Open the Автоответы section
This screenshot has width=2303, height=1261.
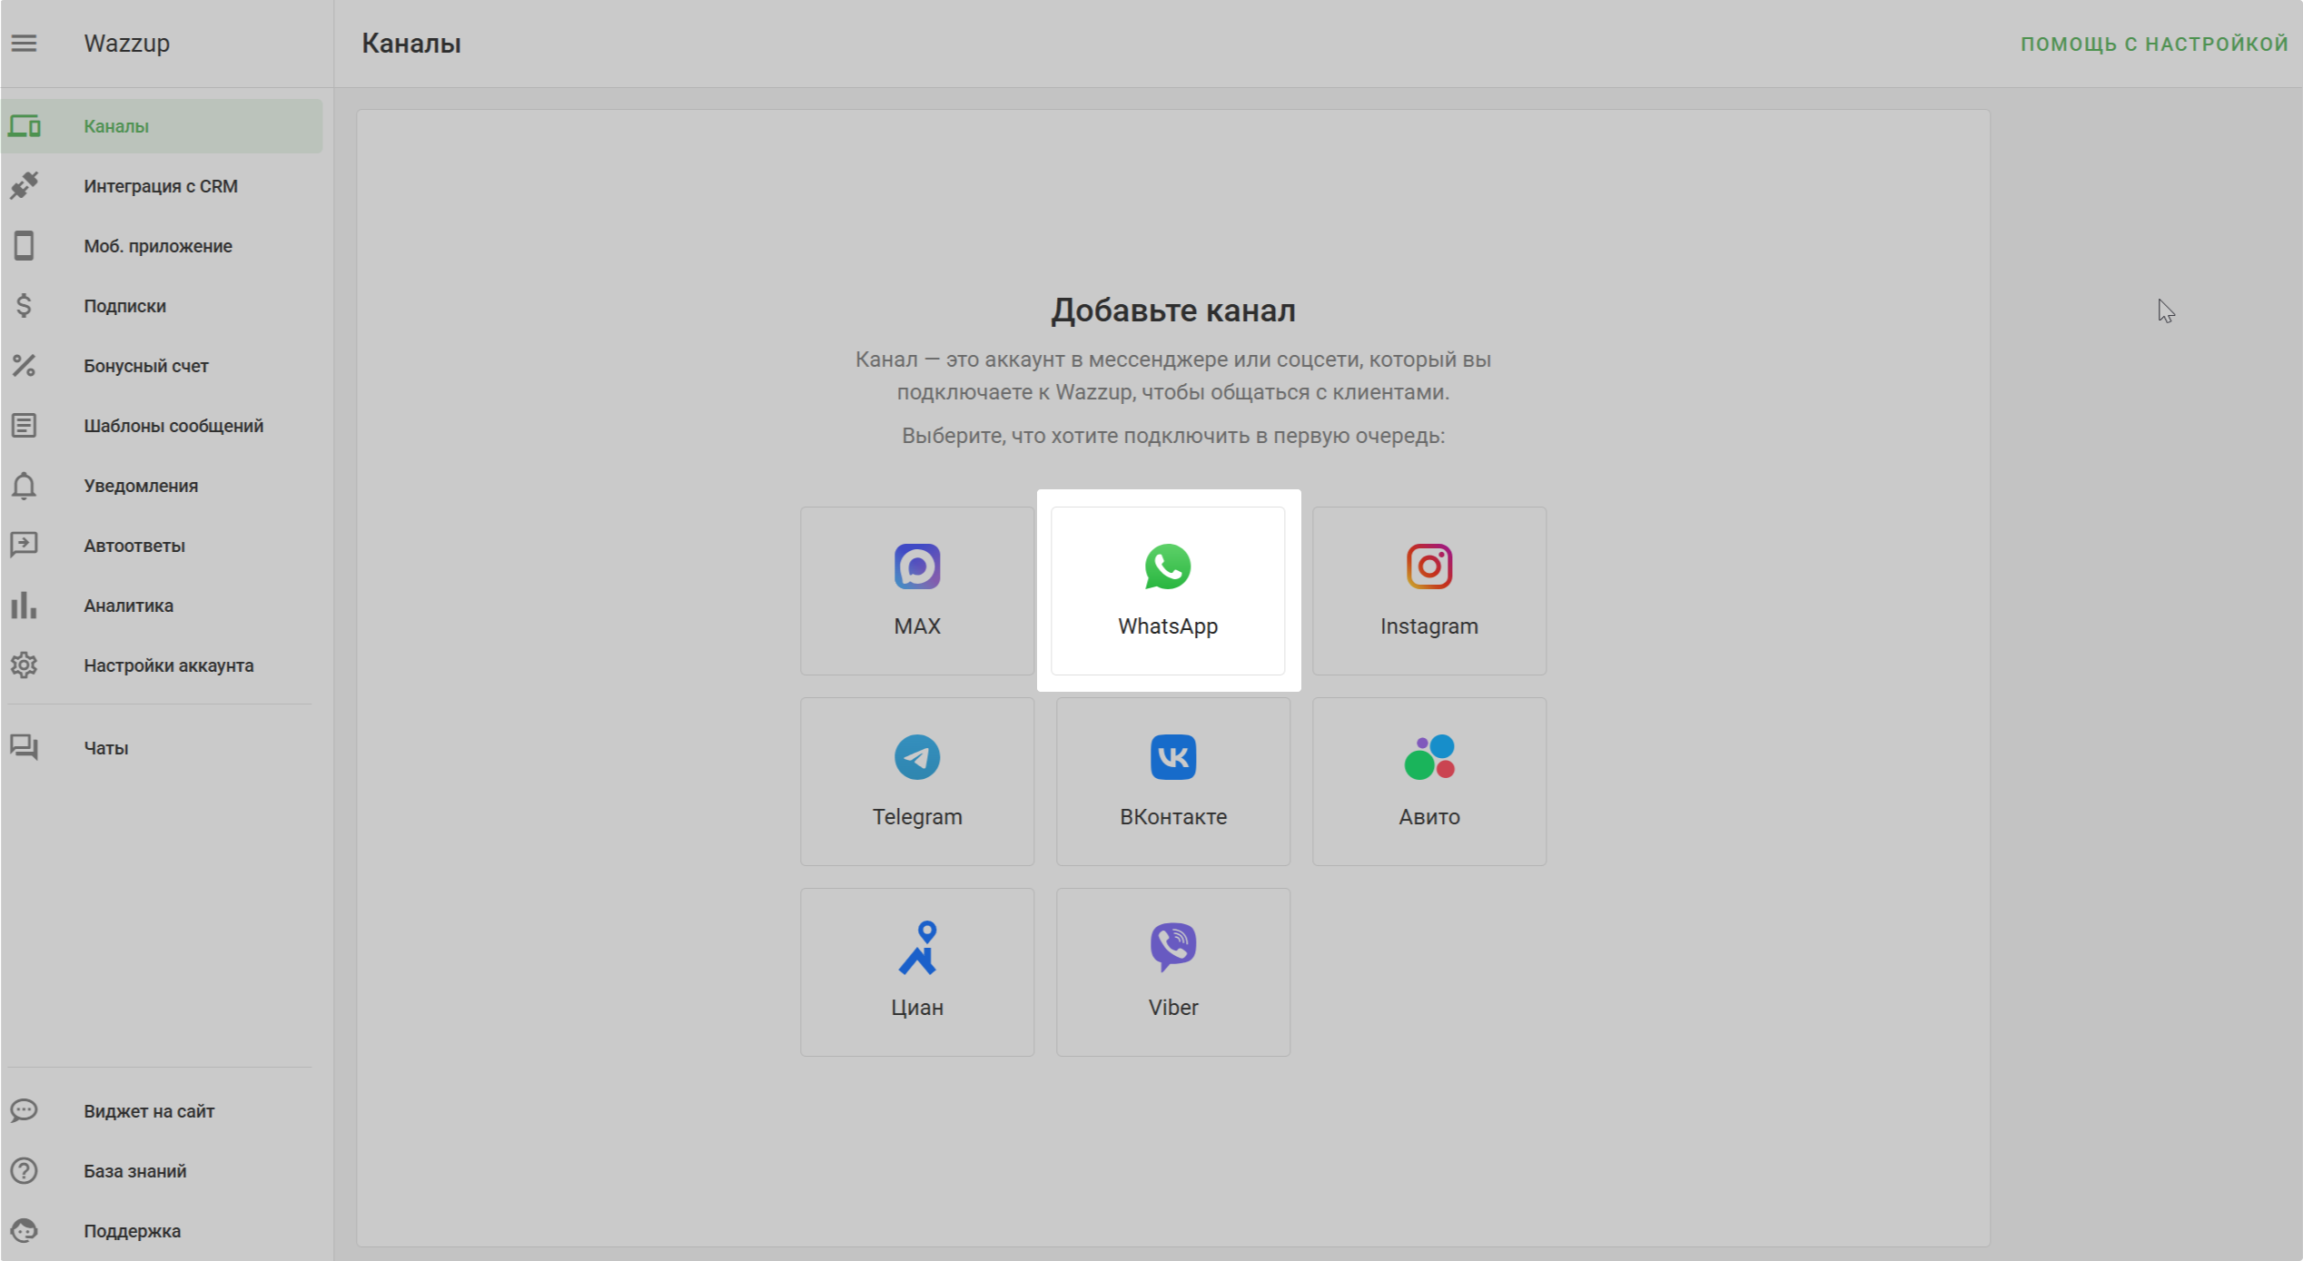point(162,546)
